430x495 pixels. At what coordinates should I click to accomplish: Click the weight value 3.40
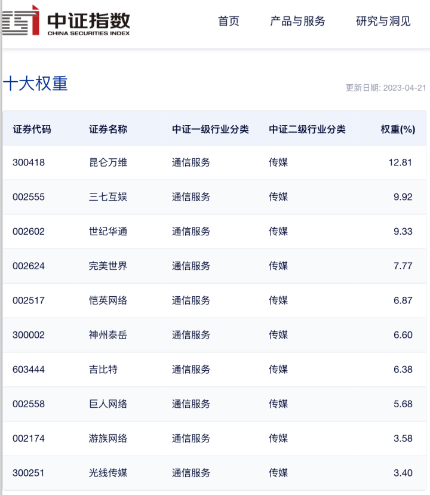403,473
